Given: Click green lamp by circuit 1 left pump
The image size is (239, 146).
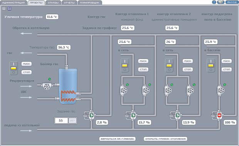Looking at the screenshot, I should 128,85.
